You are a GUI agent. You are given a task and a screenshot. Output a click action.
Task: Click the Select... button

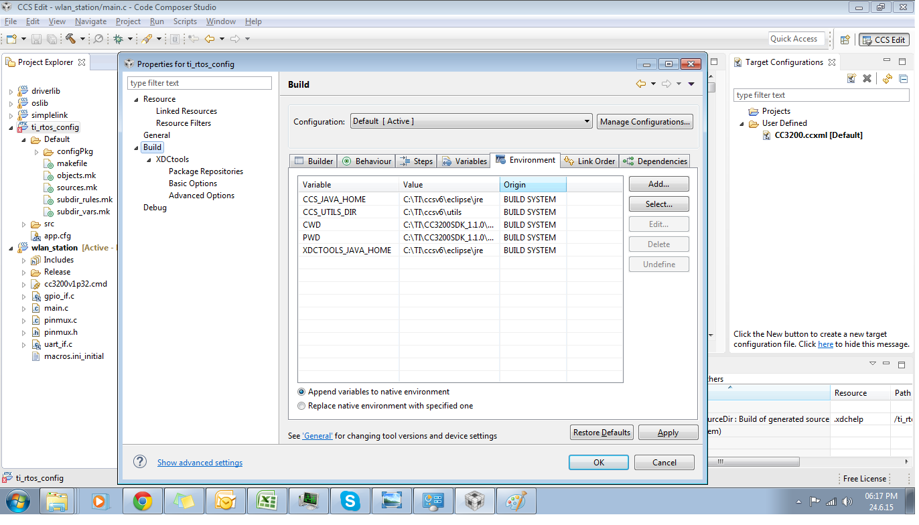click(x=658, y=204)
